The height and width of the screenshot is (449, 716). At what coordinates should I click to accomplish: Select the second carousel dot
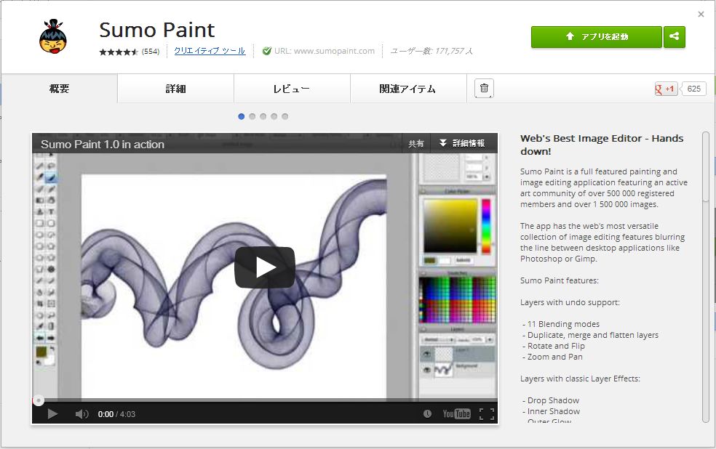tap(252, 117)
